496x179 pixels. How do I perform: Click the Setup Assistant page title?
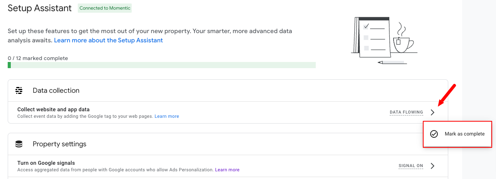tap(40, 8)
